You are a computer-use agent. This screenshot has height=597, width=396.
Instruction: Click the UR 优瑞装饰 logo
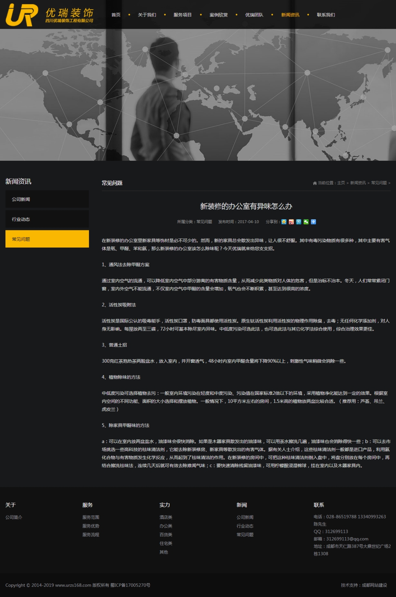pos(50,14)
